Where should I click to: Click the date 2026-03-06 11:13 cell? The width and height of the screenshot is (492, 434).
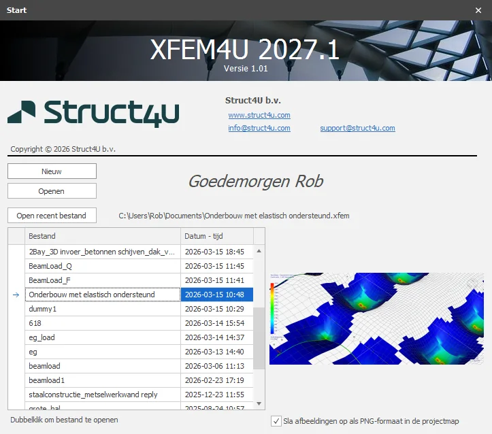click(x=217, y=366)
